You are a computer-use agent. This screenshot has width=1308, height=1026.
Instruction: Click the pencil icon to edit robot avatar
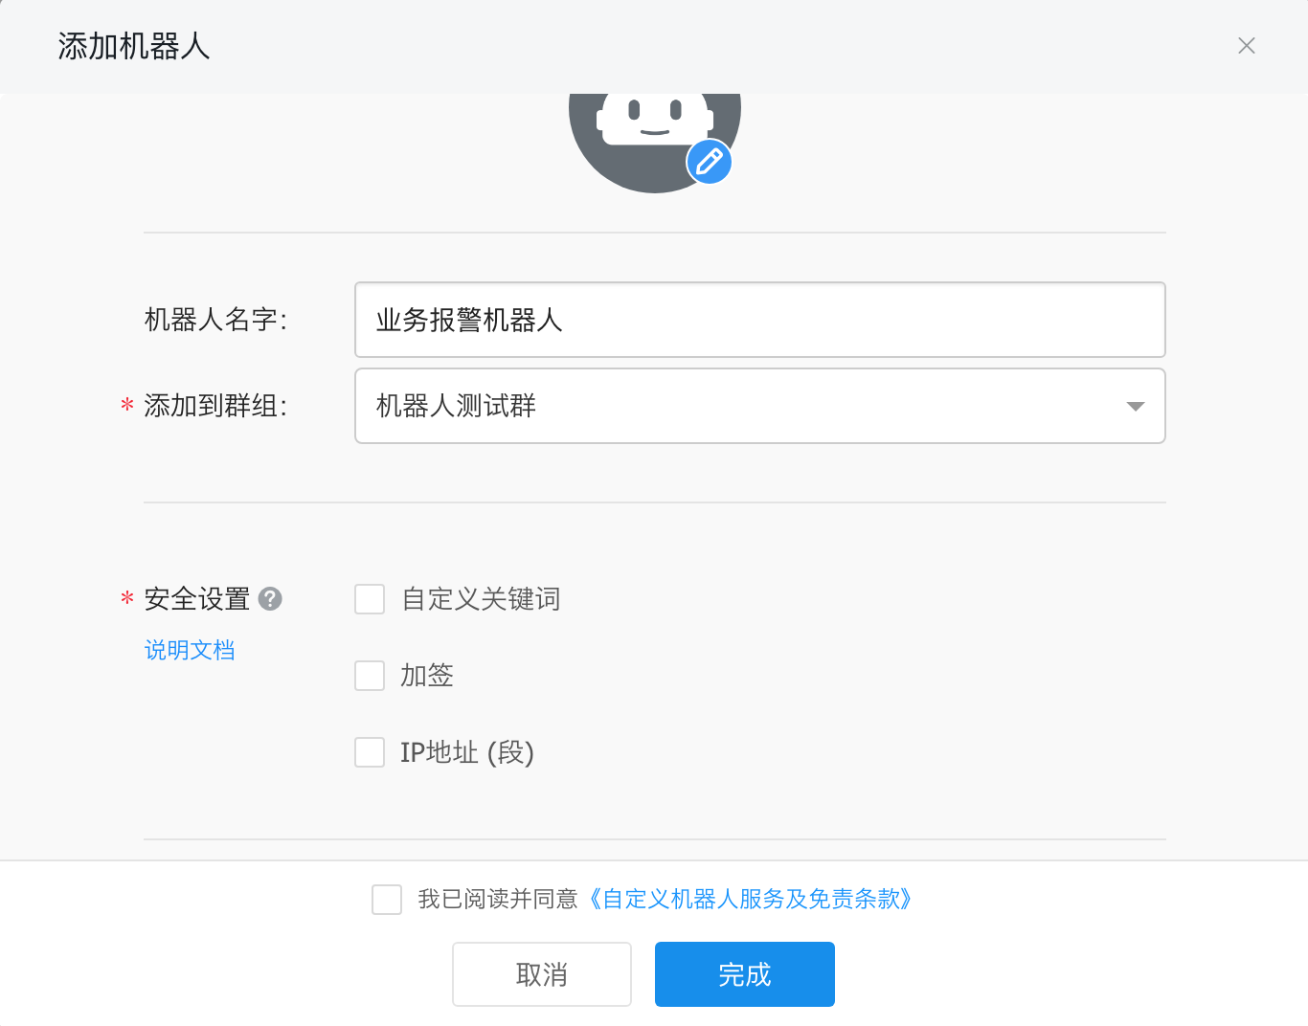coord(708,162)
